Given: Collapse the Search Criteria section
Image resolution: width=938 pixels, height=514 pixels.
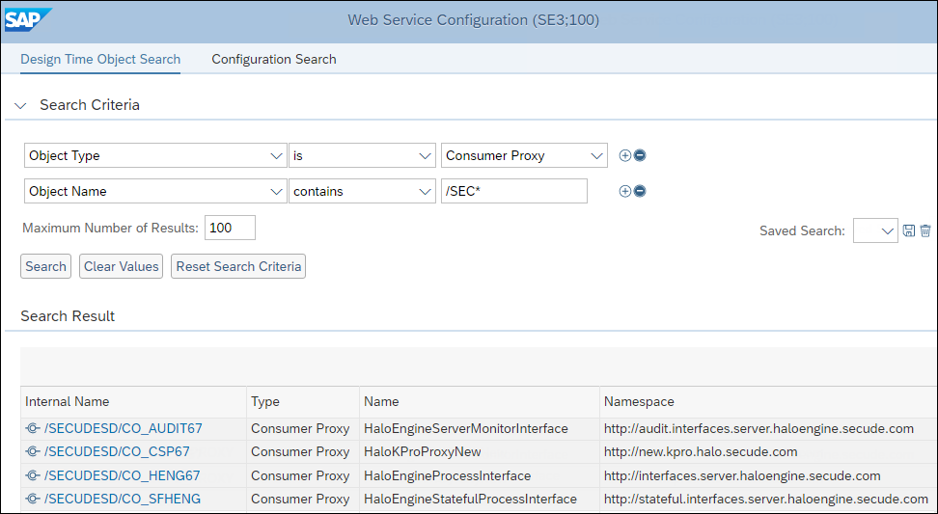Looking at the screenshot, I should [x=21, y=106].
